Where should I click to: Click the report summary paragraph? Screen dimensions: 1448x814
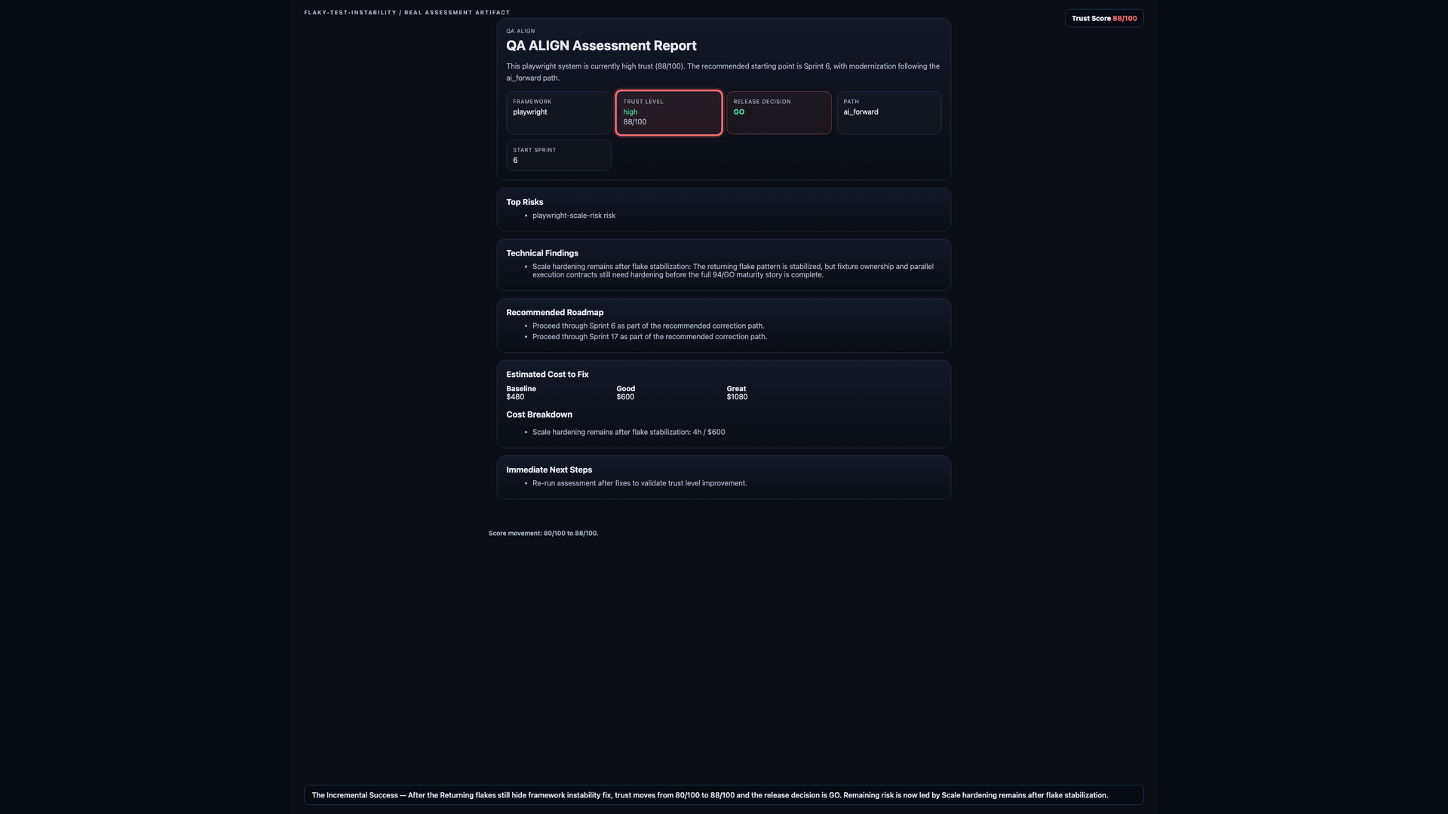723,72
